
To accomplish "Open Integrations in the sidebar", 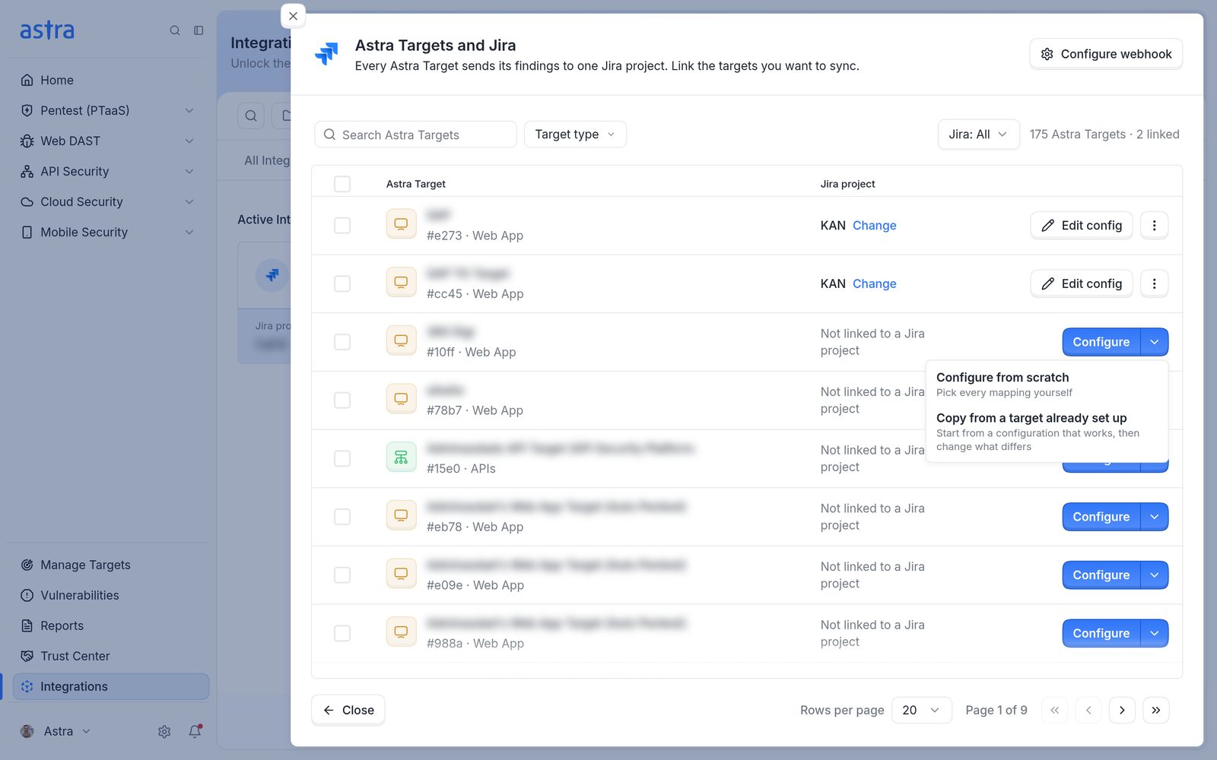I will tap(111, 686).
